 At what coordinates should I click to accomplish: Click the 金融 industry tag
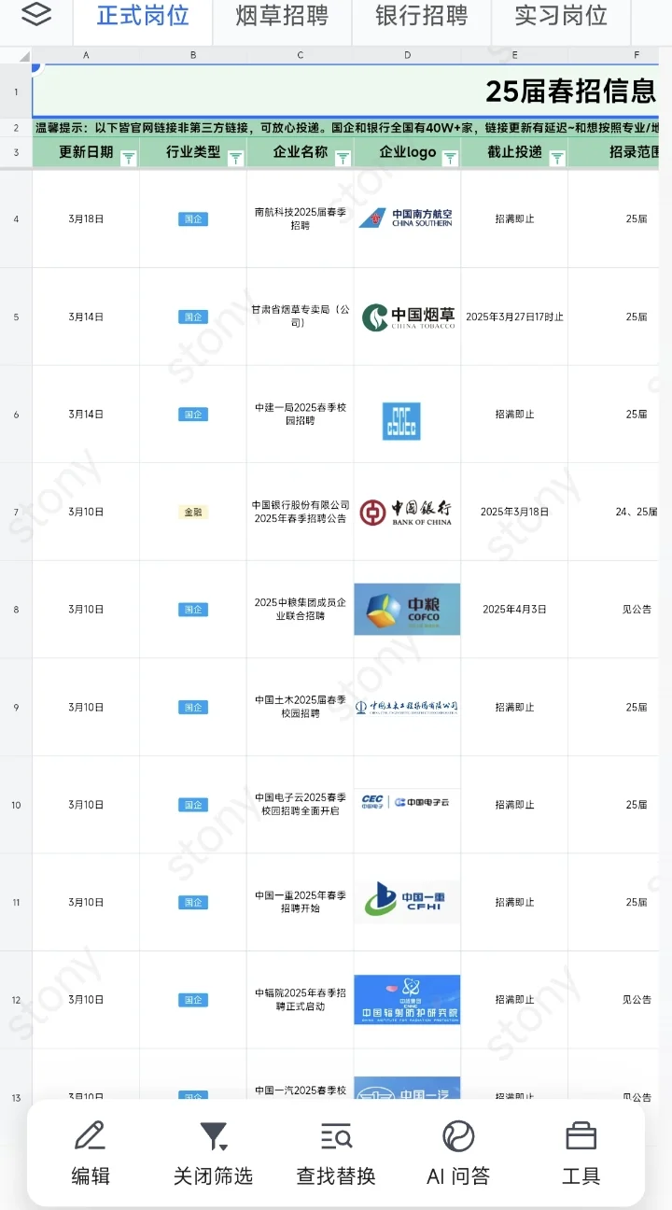pos(193,512)
